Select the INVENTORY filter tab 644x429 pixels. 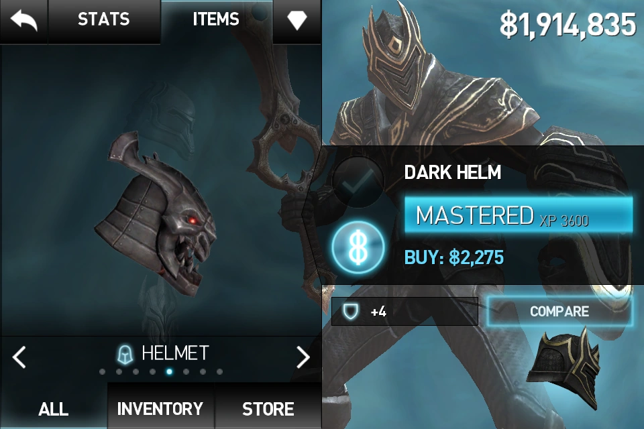[x=160, y=408]
